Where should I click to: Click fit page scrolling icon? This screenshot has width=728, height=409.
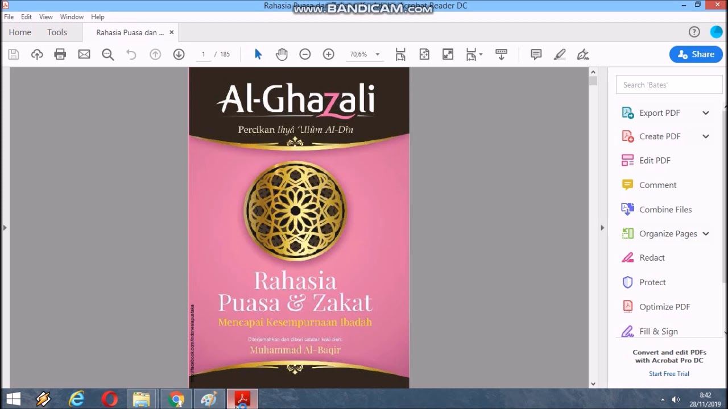(400, 55)
